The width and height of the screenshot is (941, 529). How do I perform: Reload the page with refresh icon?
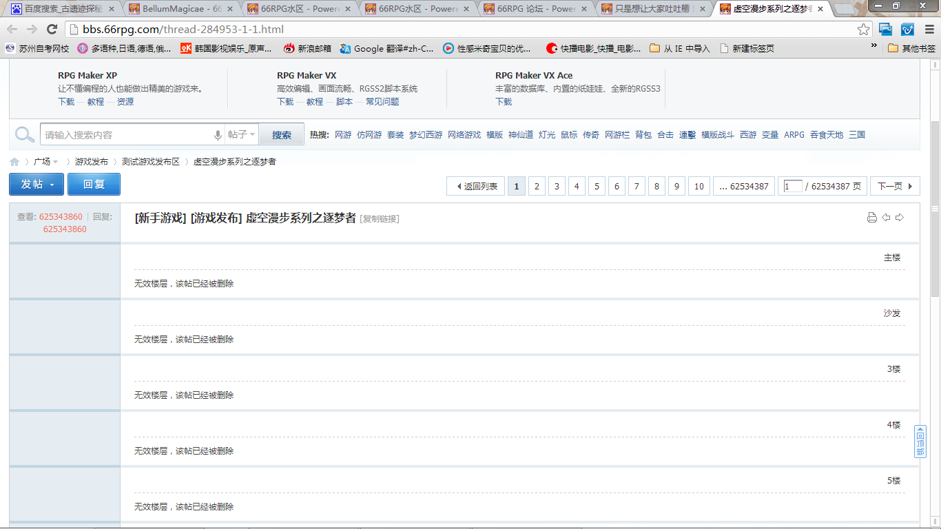tap(52, 29)
